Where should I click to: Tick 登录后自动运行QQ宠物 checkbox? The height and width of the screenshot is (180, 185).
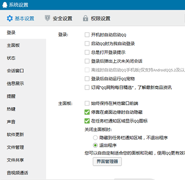[87, 79]
